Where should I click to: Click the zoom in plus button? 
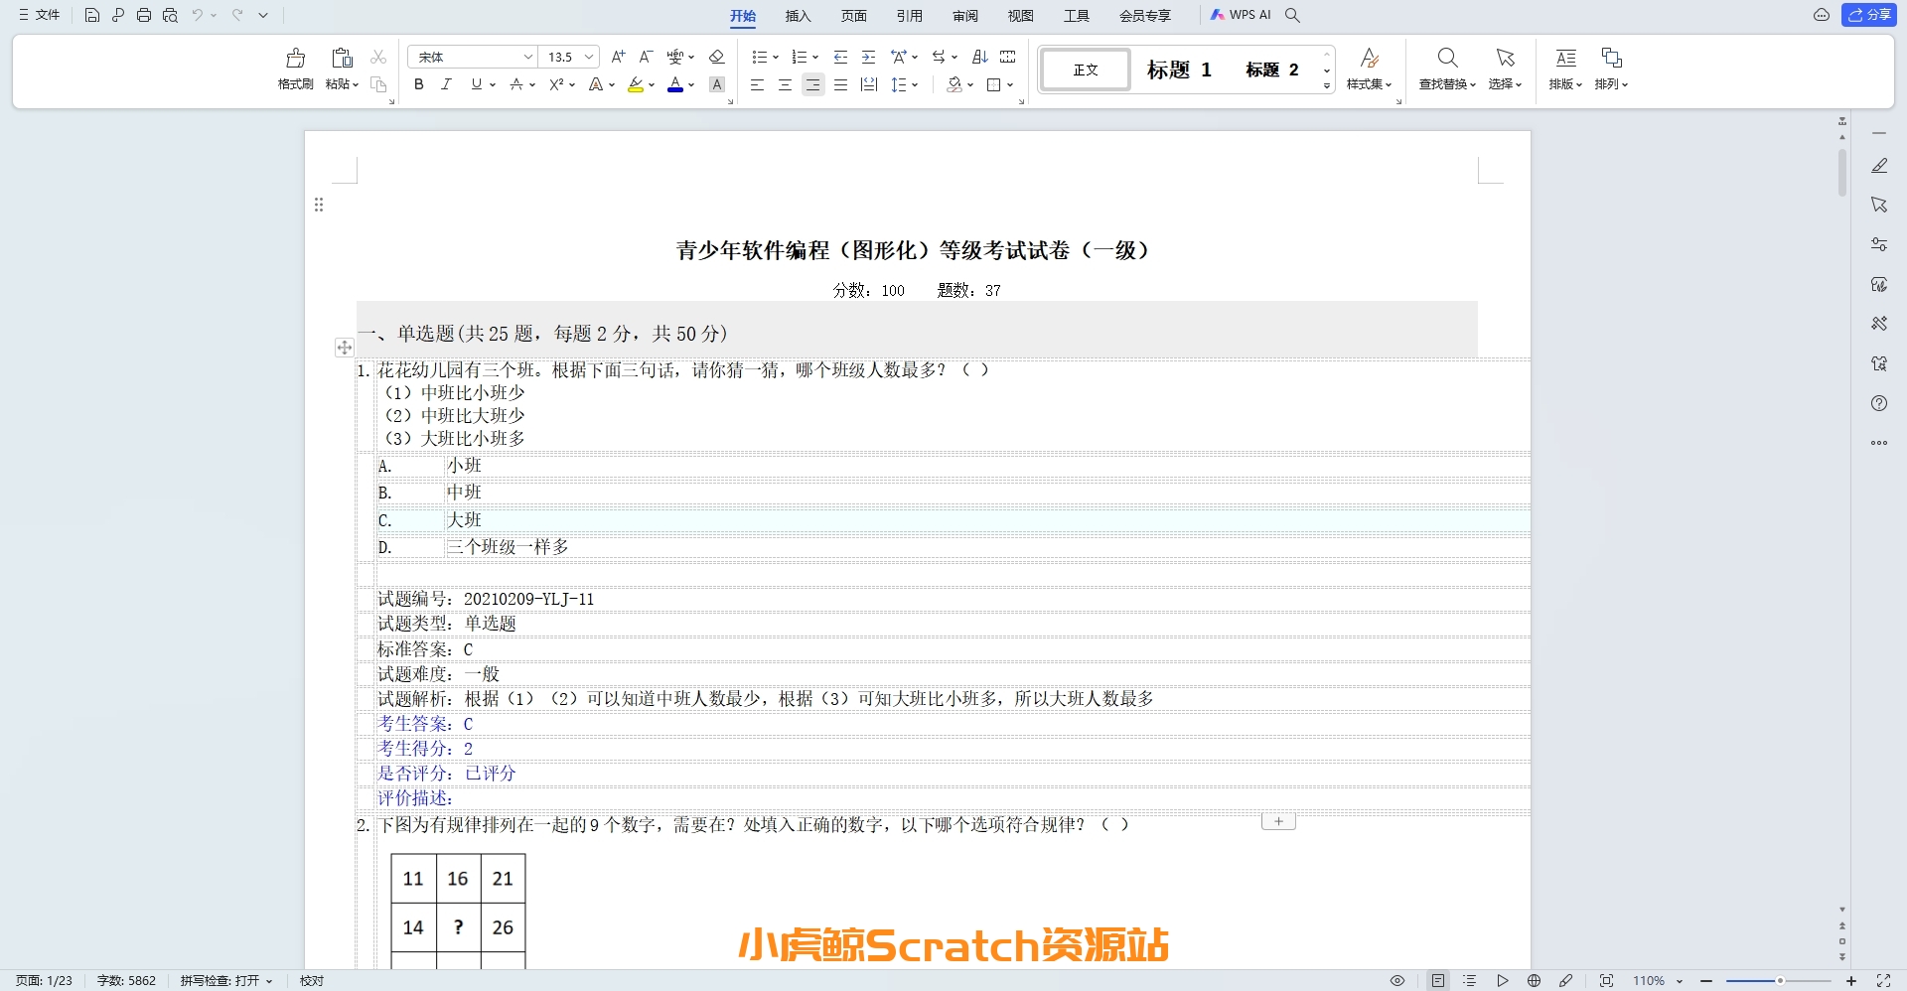coord(1851,981)
